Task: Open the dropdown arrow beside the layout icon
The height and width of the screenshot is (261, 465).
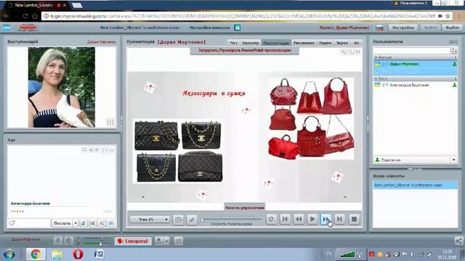Action: point(166,241)
